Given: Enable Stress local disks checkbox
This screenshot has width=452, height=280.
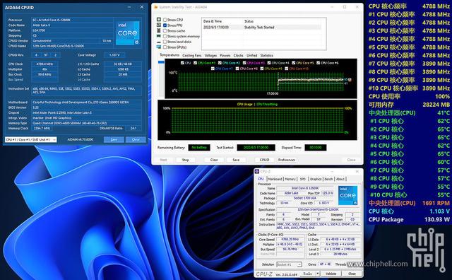Looking at the screenshot, I should (165, 42).
